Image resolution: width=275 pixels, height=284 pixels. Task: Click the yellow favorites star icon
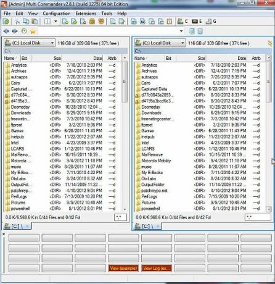33,31
